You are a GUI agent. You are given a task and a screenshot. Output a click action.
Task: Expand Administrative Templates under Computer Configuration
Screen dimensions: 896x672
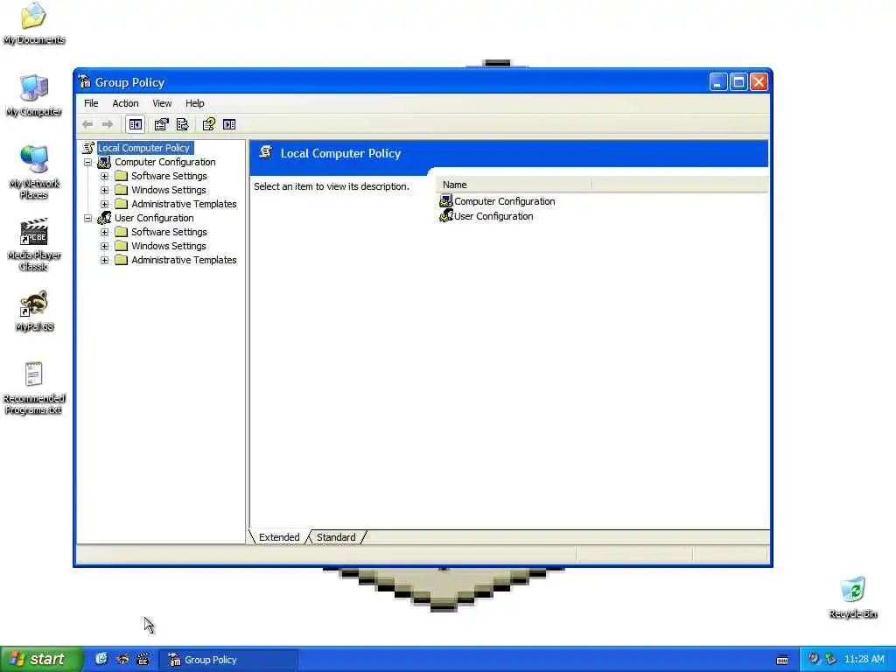pos(105,204)
